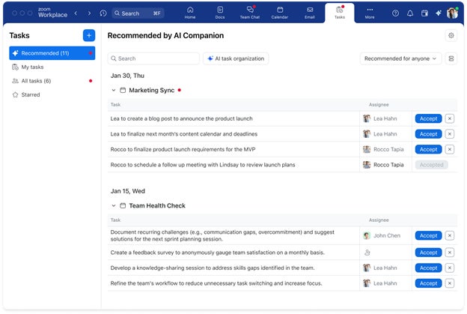Screen dimensions: 467x314
Task: Add a new task with plus button
Action: tap(89, 35)
